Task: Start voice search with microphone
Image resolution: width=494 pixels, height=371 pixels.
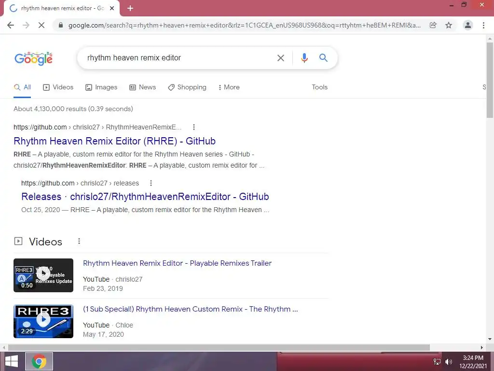Action: coord(304,58)
